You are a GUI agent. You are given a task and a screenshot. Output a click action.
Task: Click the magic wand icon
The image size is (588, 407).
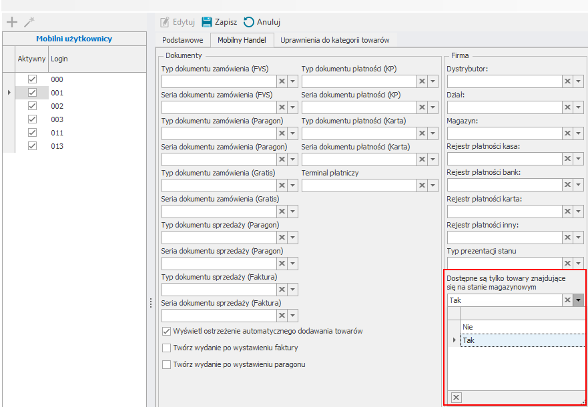coord(29,22)
